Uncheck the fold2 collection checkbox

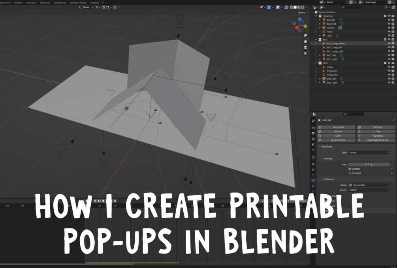(386, 63)
